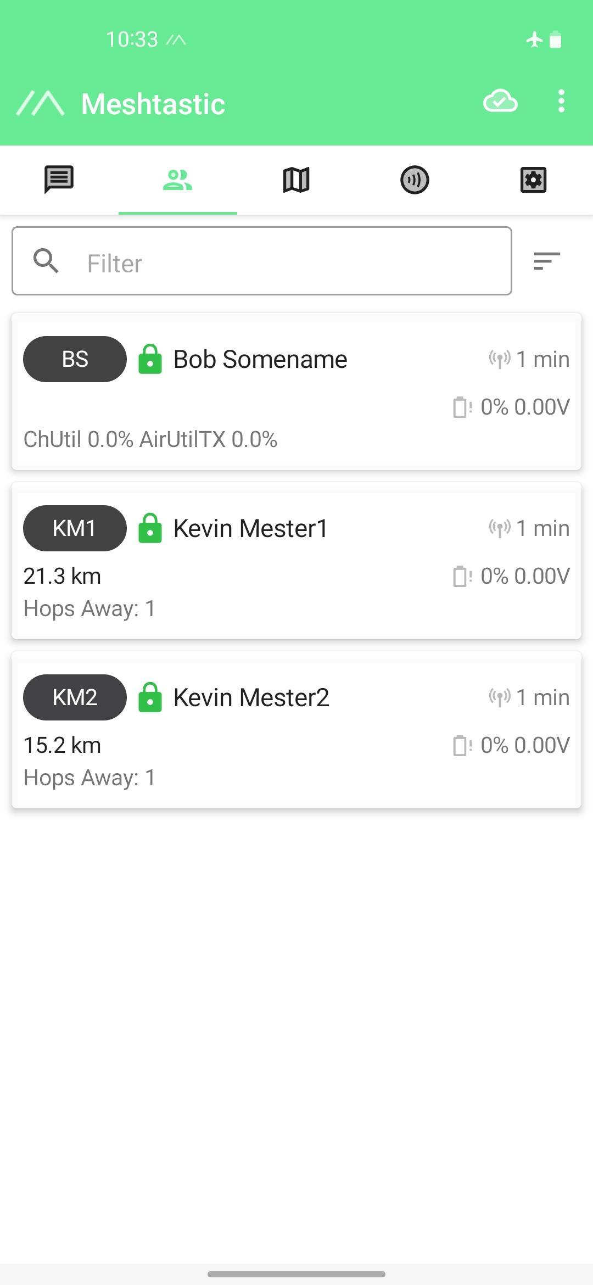Image resolution: width=593 pixels, height=1285 pixels.
Task: Click green lock icon beside Kevin Mester2
Action: pos(150,697)
